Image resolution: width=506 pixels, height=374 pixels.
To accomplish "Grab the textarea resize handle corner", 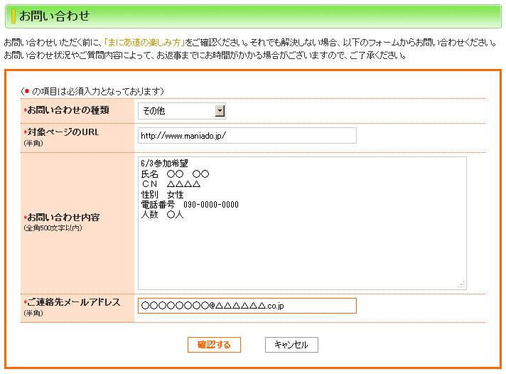I will (x=462, y=284).
